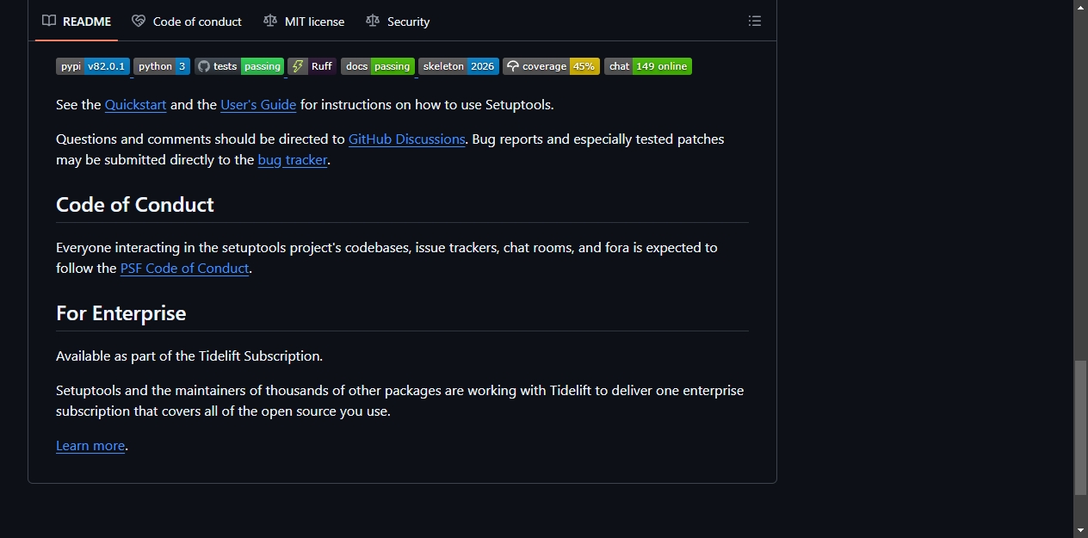1088x538 pixels.
Task: Open the README outline list icon
Action: 755,22
